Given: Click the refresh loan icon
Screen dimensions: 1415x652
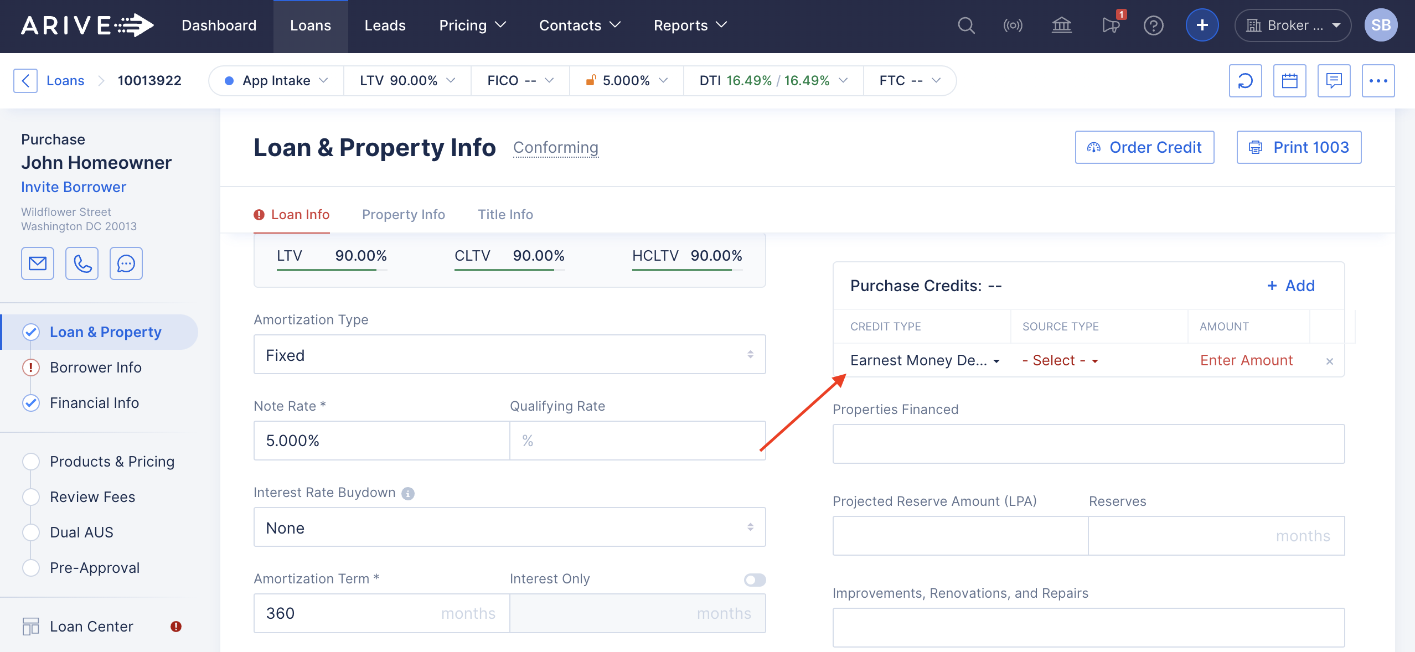Looking at the screenshot, I should coord(1245,81).
